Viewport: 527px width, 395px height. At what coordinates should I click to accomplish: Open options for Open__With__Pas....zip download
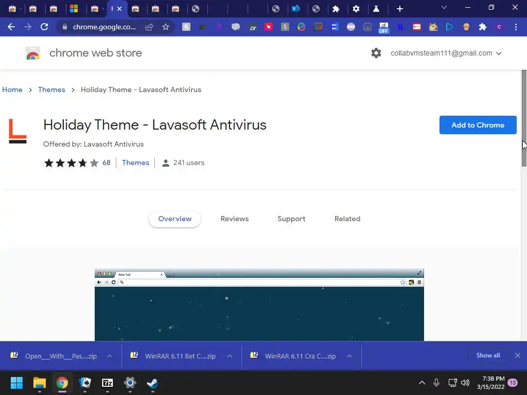(x=110, y=356)
